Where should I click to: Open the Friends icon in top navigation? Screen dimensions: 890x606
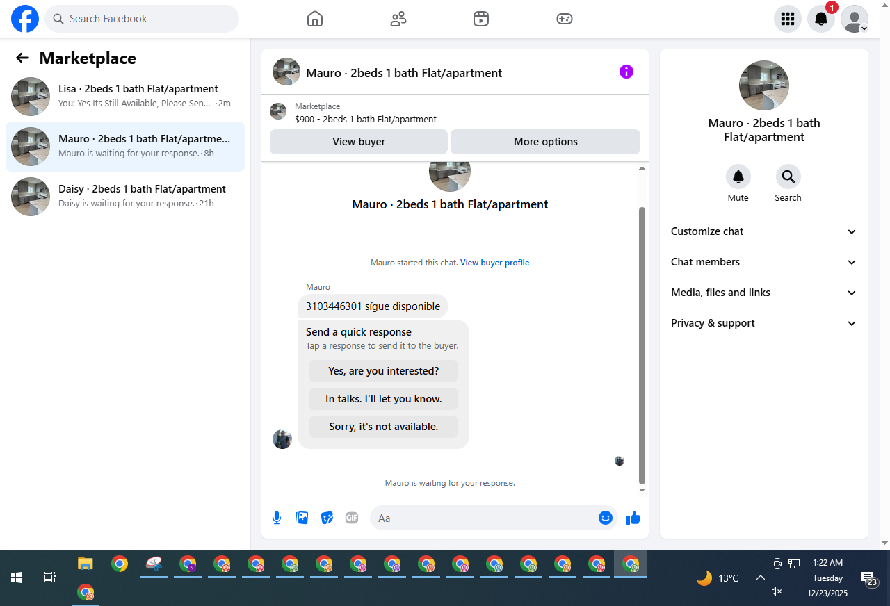398,19
